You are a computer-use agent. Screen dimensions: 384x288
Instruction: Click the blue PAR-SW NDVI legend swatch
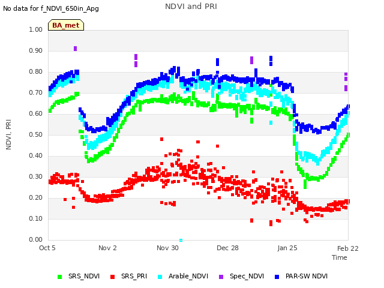coord(277,277)
